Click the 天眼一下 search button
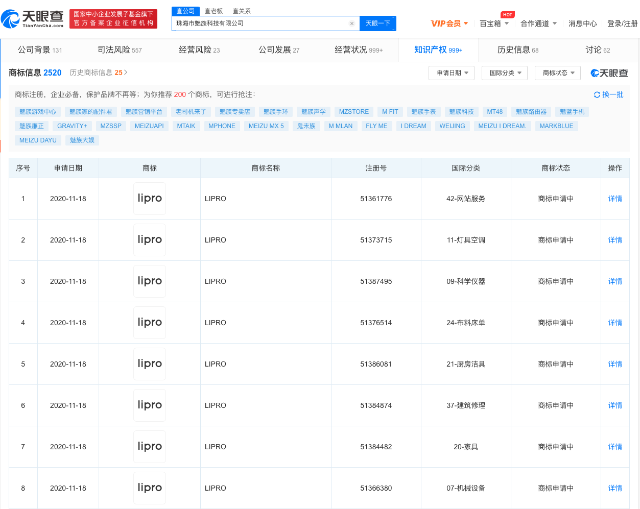Image resolution: width=640 pixels, height=509 pixels. pos(378,23)
